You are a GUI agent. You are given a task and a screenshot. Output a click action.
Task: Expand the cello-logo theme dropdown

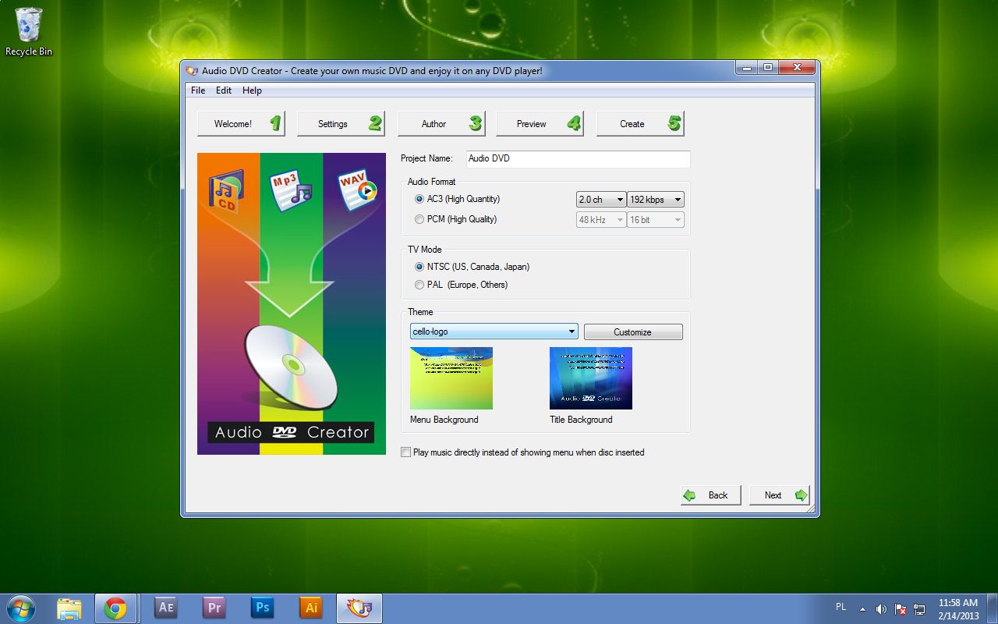[494, 331]
